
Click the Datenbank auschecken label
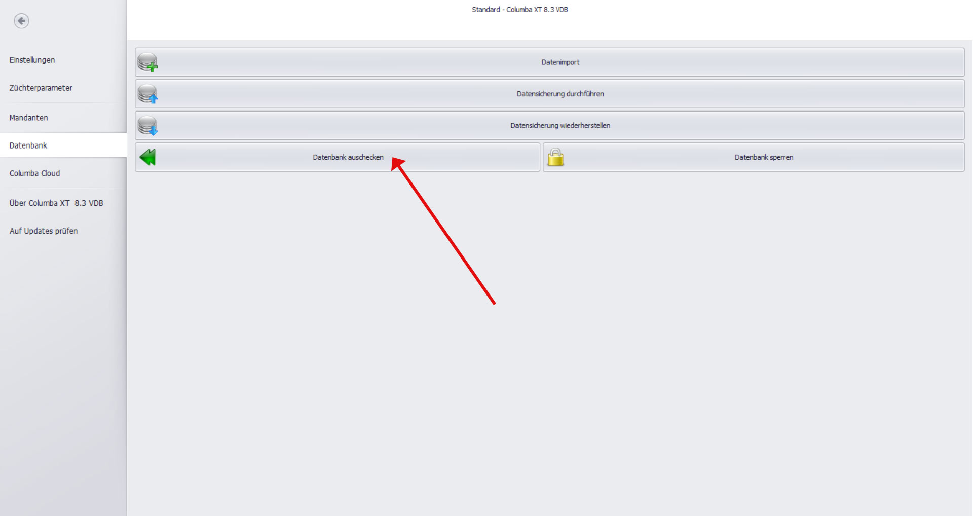pyautogui.click(x=348, y=157)
